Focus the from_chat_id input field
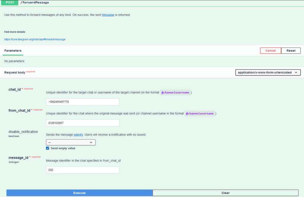Image resolution: width=304 pixels, height=197 pixels. [x=83, y=123]
